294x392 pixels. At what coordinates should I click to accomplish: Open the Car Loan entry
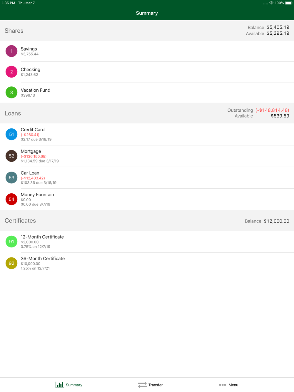coord(147,177)
